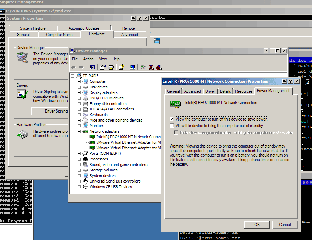The image size is (312, 240).
Task: Switch to the Driver tab in Properties
Action: pos(210,91)
